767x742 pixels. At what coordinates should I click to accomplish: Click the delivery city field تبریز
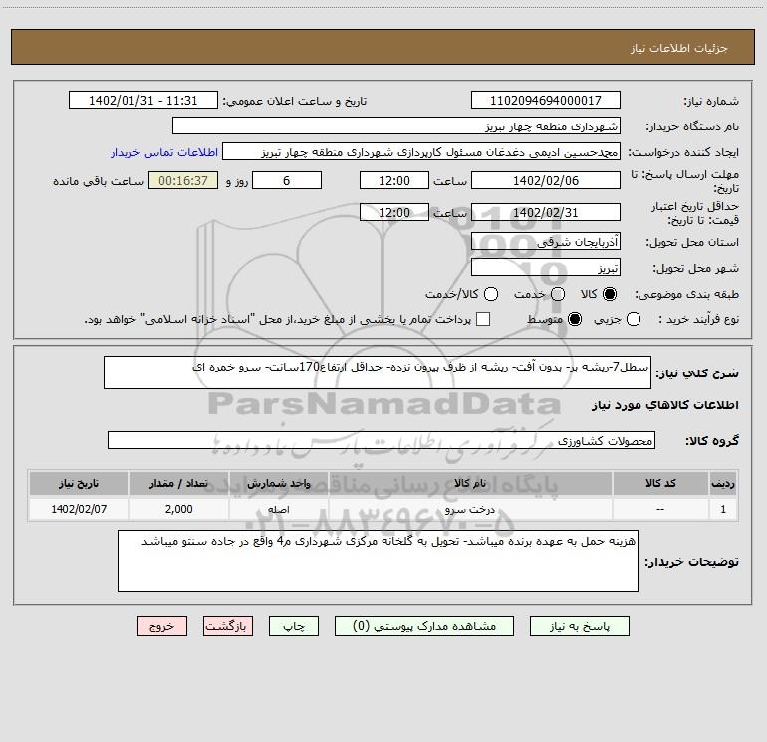tap(546, 268)
